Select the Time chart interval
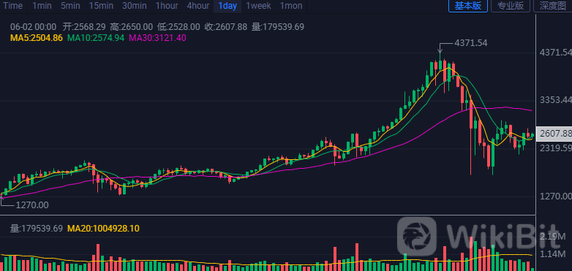 tap(12, 6)
